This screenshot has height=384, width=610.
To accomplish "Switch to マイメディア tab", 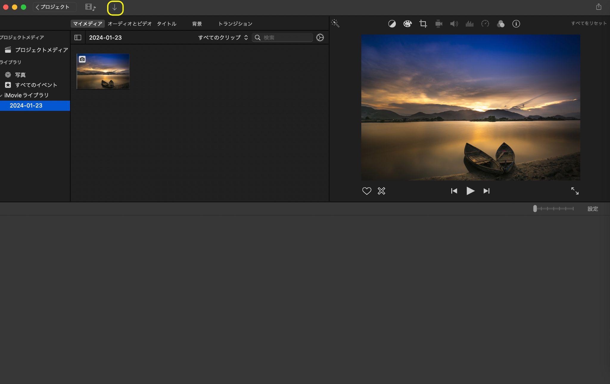I will (88, 24).
